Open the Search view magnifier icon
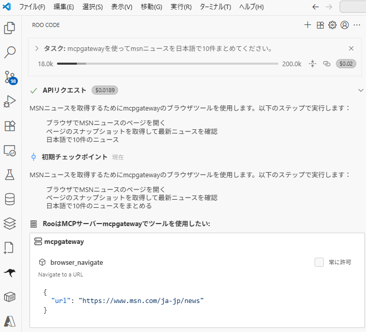The image size is (366, 332). click(10, 52)
